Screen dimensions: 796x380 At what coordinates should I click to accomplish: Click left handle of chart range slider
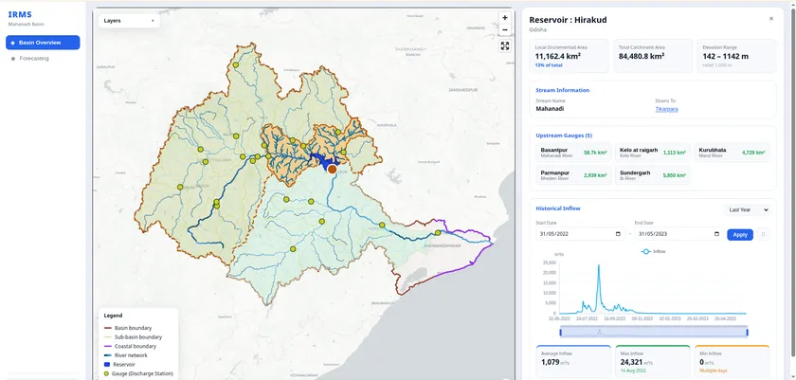(x=560, y=333)
